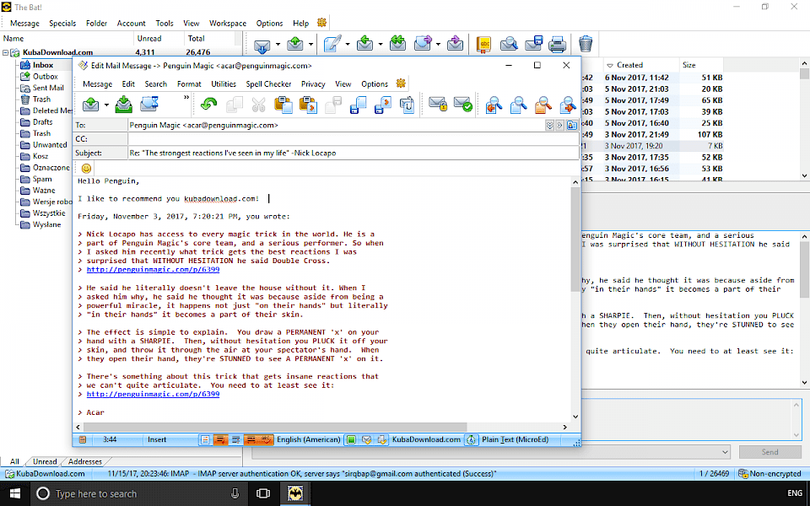
Task: Click Send Later hourglass icon in editor
Action: click(148, 105)
